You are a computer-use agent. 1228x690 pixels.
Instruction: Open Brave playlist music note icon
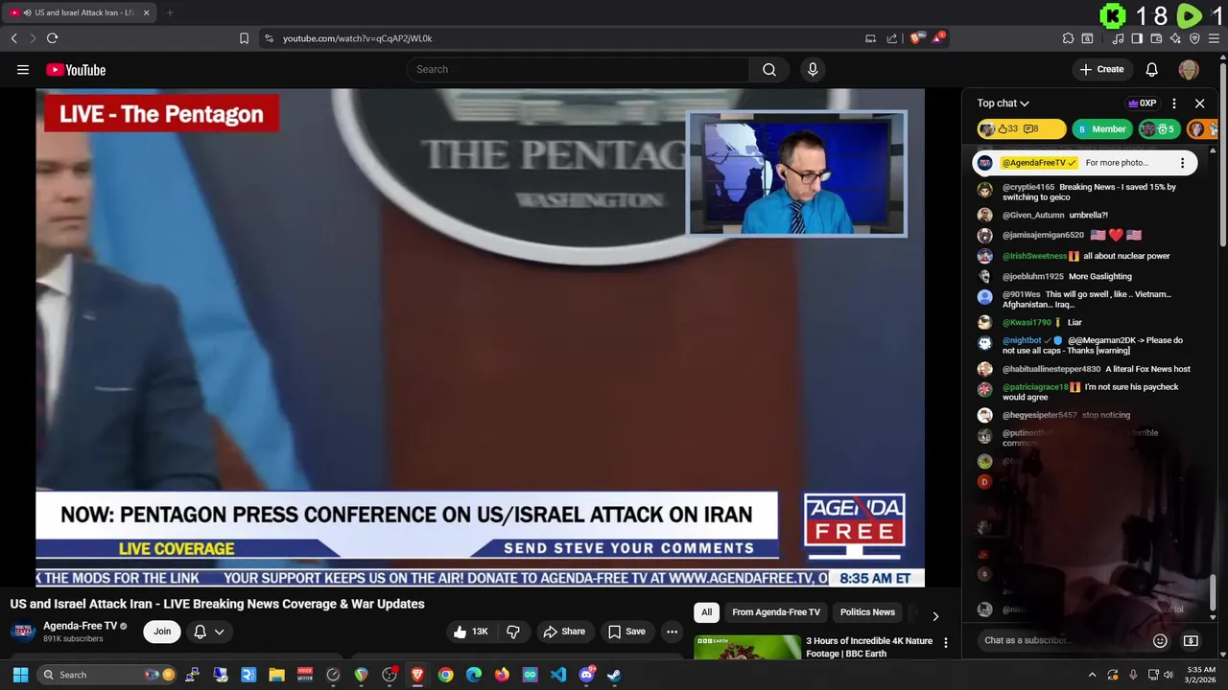1118,38
